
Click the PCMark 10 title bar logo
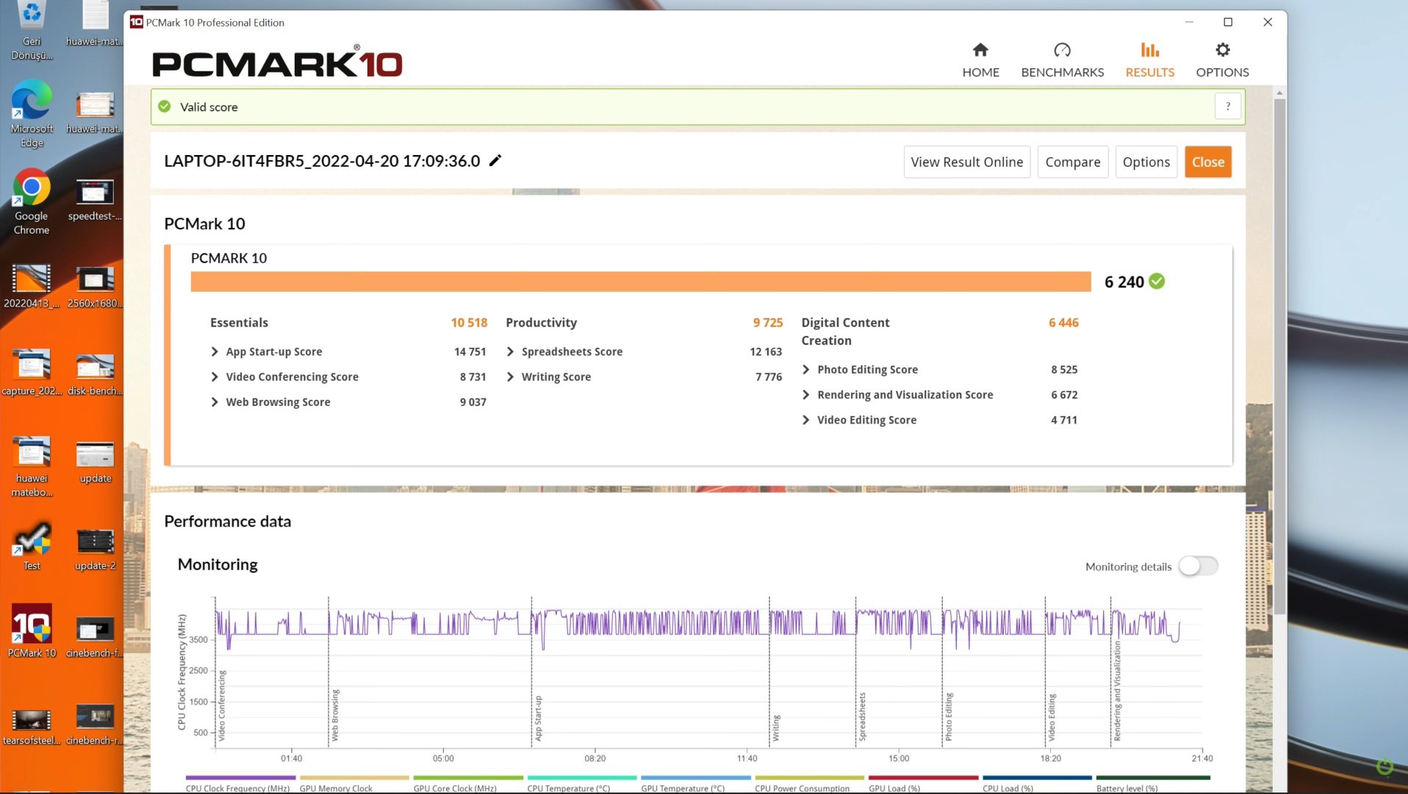point(136,22)
